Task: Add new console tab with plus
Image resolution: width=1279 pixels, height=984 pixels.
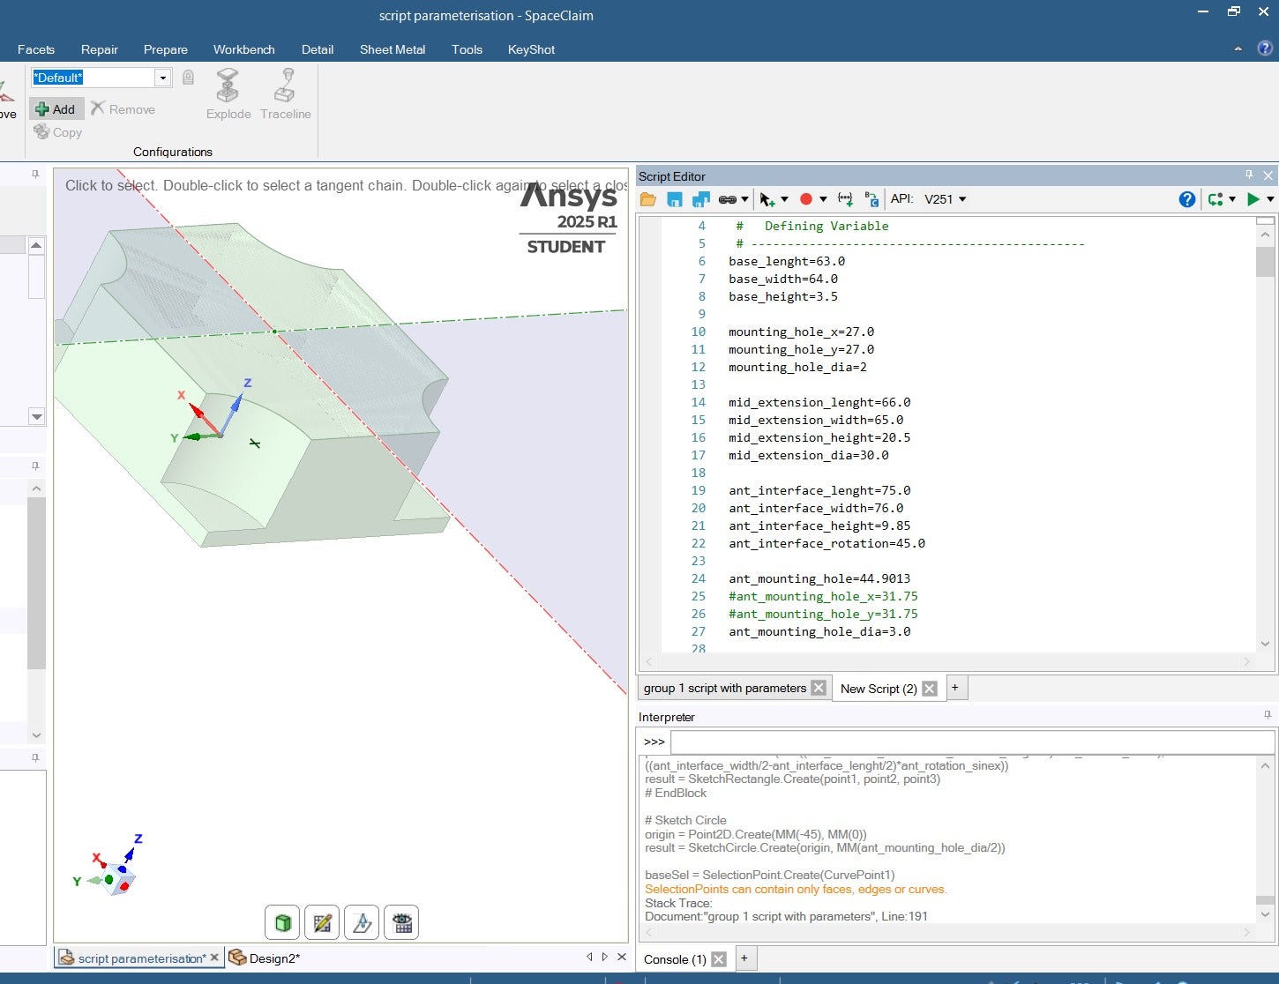Action: point(744,958)
